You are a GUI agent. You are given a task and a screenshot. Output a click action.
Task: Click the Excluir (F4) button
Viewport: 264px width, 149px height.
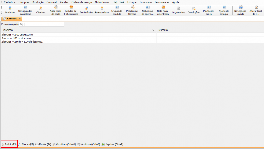(43, 144)
